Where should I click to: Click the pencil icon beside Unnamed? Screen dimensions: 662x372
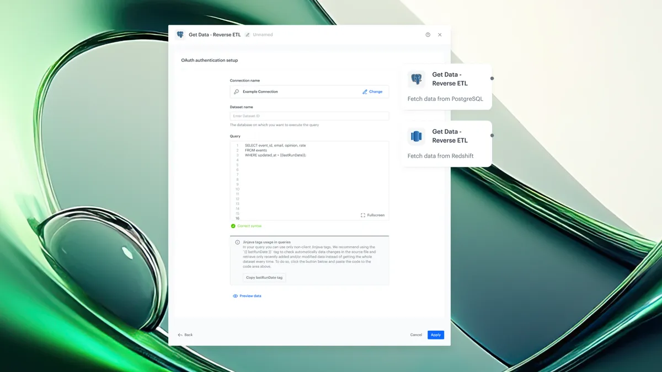[x=248, y=35]
